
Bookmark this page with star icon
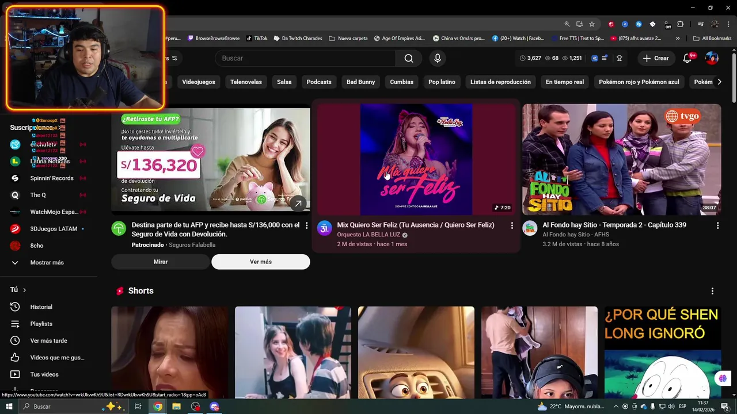pyautogui.click(x=591, y=24)
